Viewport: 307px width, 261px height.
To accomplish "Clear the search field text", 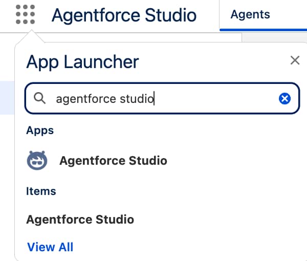I will 284,98.
